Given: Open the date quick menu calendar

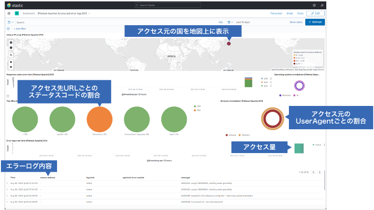Looking at the screenshot, I should pos(230,22).
